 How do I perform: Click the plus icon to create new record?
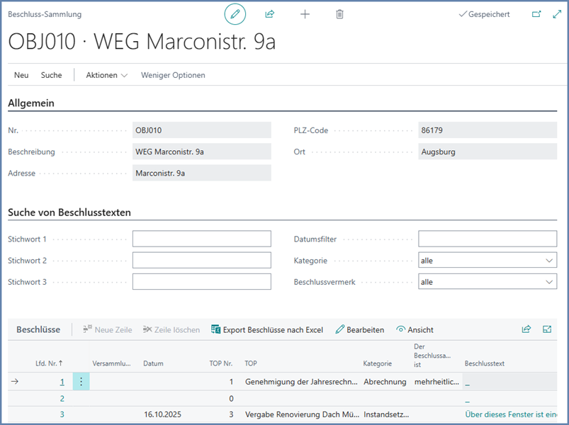[305, 14]
